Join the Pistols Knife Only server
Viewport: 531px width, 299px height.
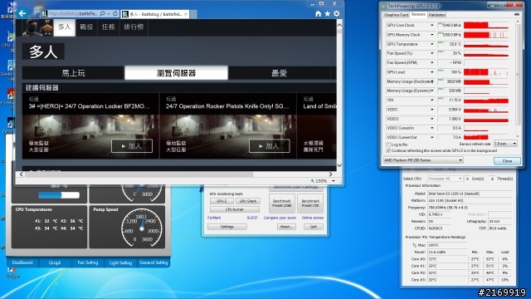coord(269,146)
